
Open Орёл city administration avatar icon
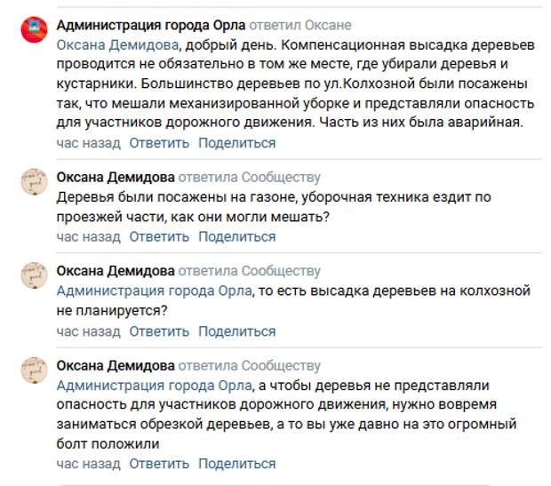click(34, 29)
